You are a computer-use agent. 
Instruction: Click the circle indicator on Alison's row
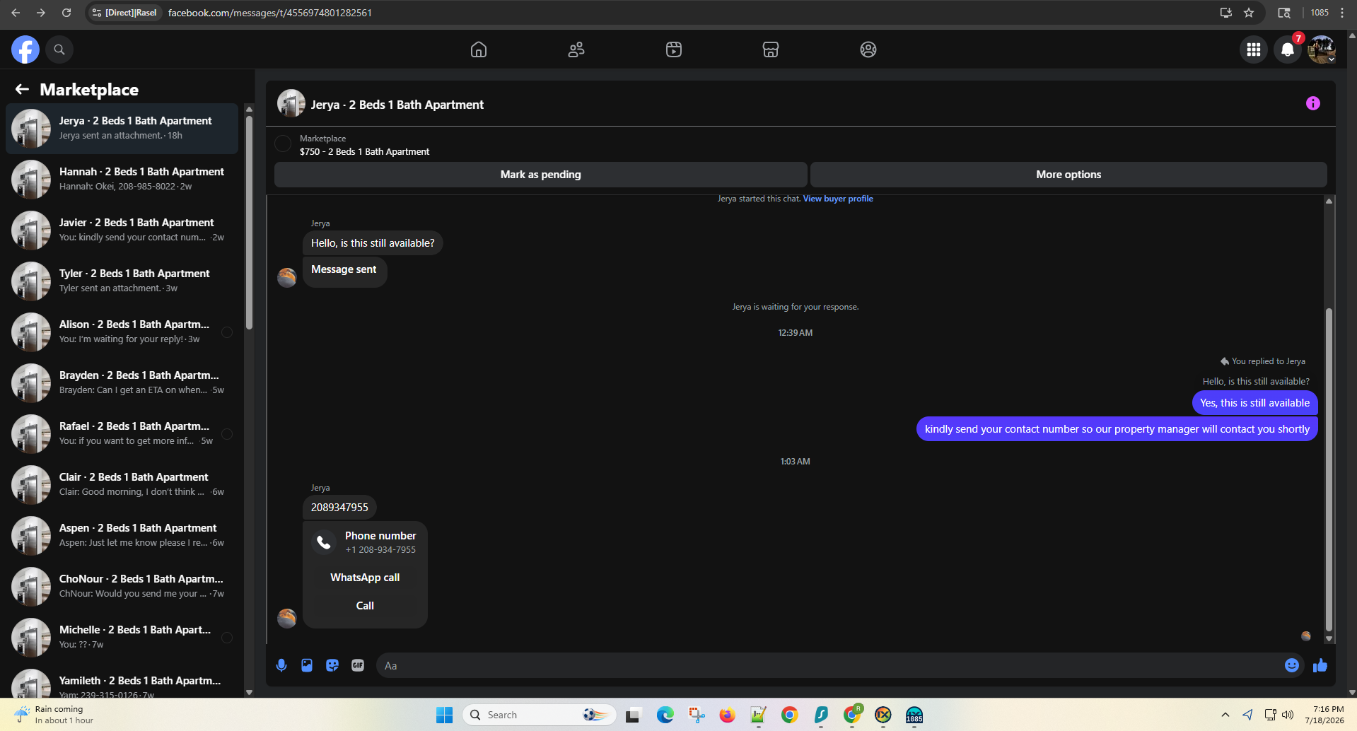pyautogui.click(x=227, y=332)
